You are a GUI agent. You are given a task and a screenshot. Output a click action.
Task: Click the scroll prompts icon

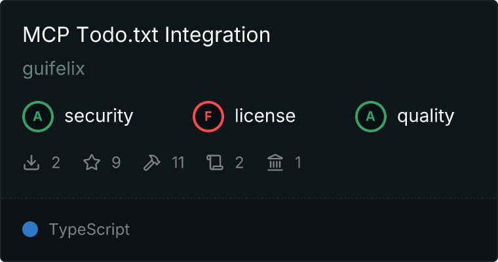[215, 162]
